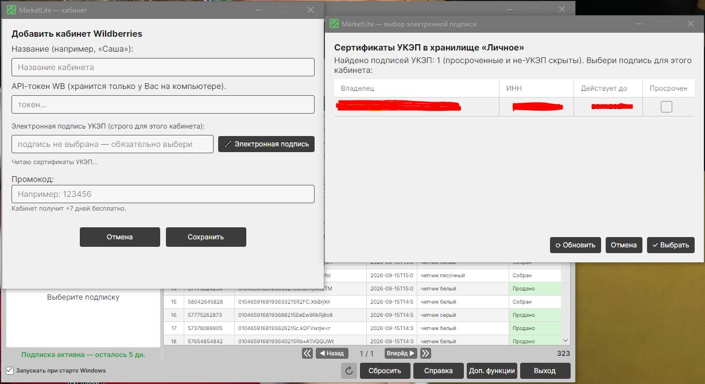Click the чепчик песочный cell
This screenshot has height=384, width=705.
[x=463, y=276]
